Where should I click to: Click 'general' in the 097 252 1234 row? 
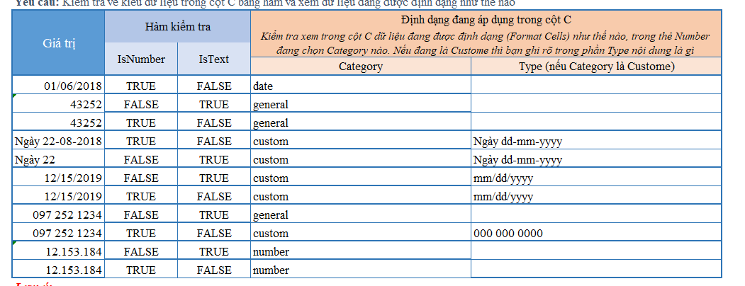[x=361, y=214]
